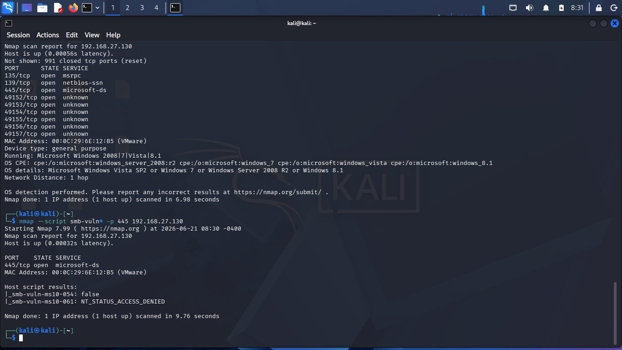Launch Firefox from the top panel
Image resolution: width=622 pixels, height=350 pixels.
73,8
